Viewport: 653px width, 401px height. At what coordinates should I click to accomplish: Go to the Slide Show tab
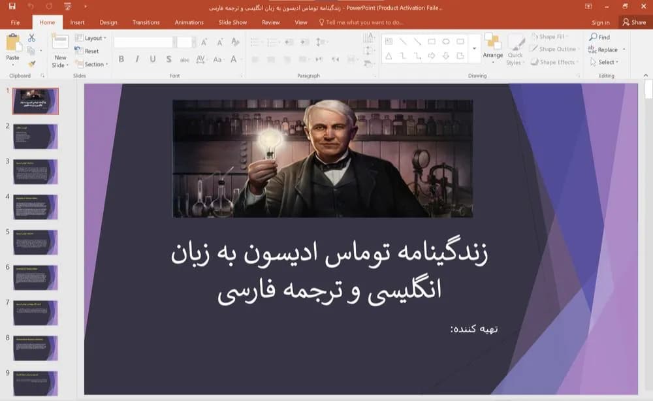click(232, 22)
